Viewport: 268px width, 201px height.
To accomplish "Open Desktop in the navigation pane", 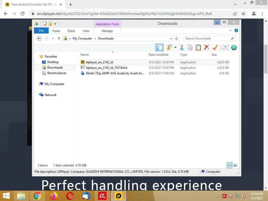I will click(x=53, y=62).
